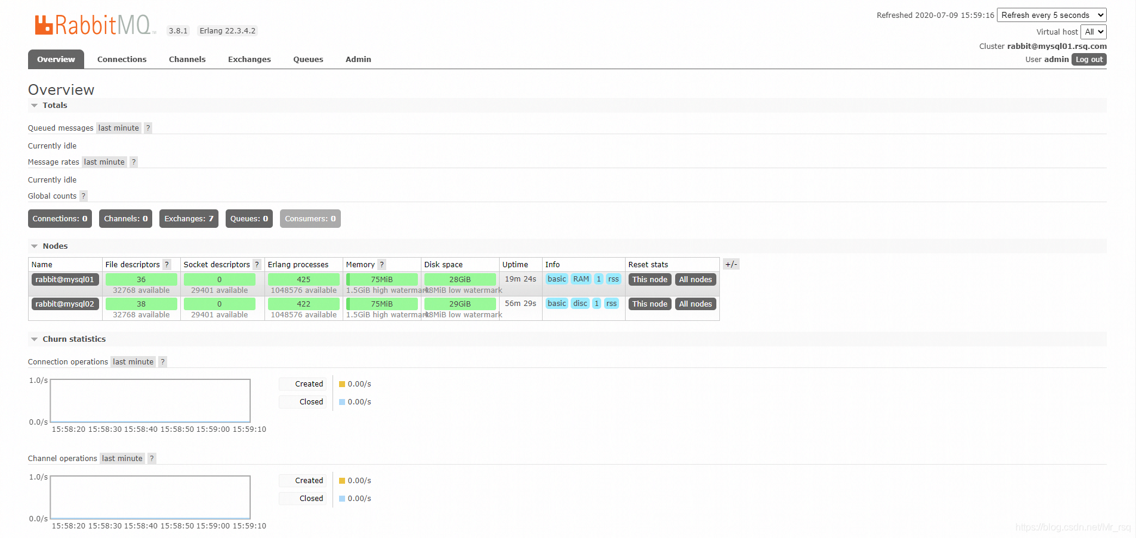
Task: Open Channel operations help icon
Action: pyautogui.click(x=152, y=458)
